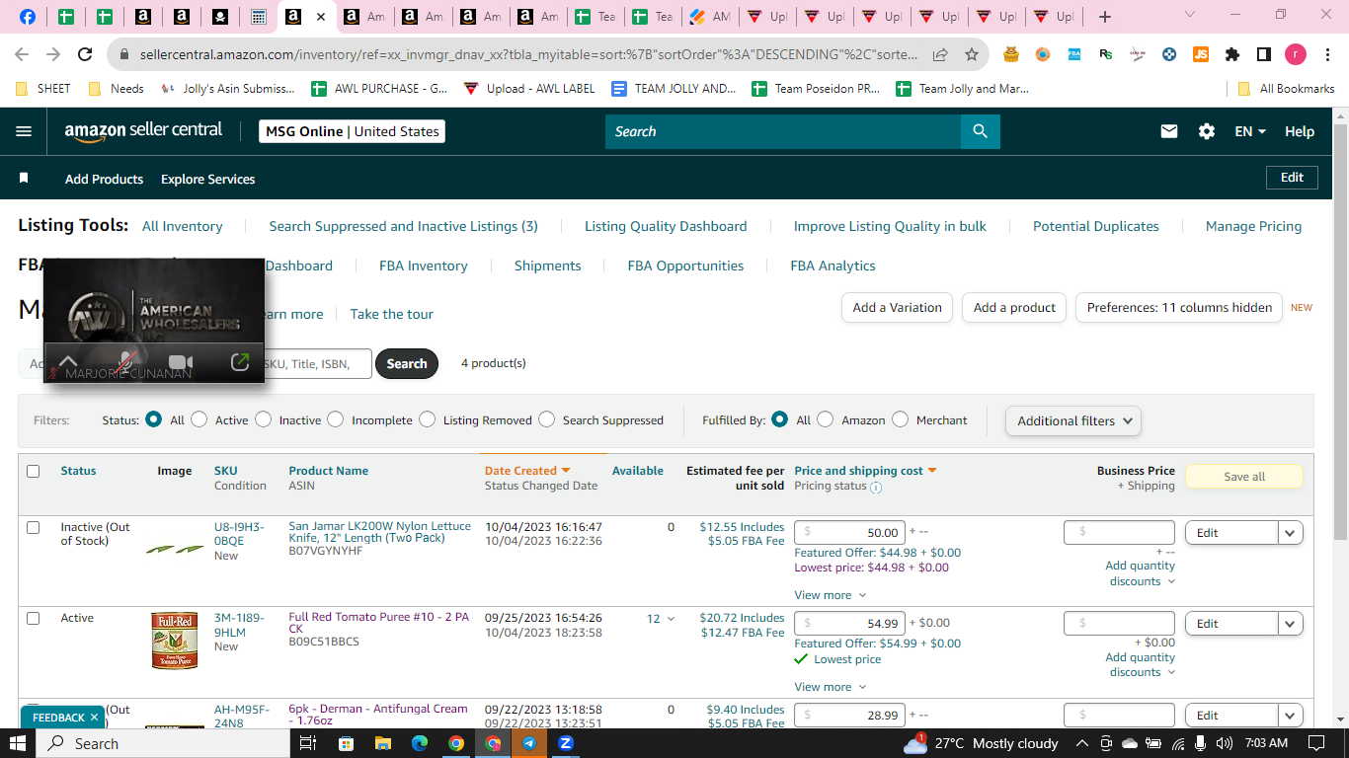Go to Manage Pricing

(1253, 226)
